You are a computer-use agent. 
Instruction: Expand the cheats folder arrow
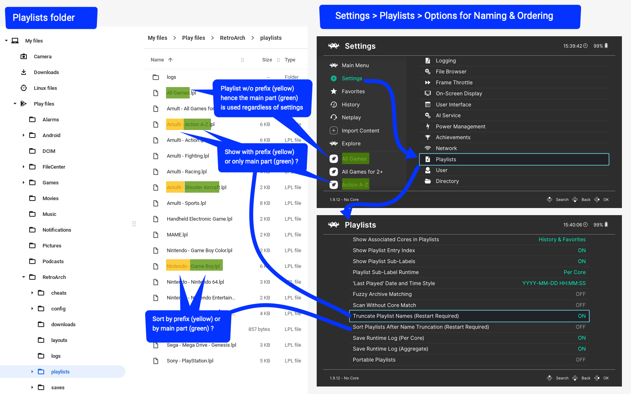click(x=32, y=293)
